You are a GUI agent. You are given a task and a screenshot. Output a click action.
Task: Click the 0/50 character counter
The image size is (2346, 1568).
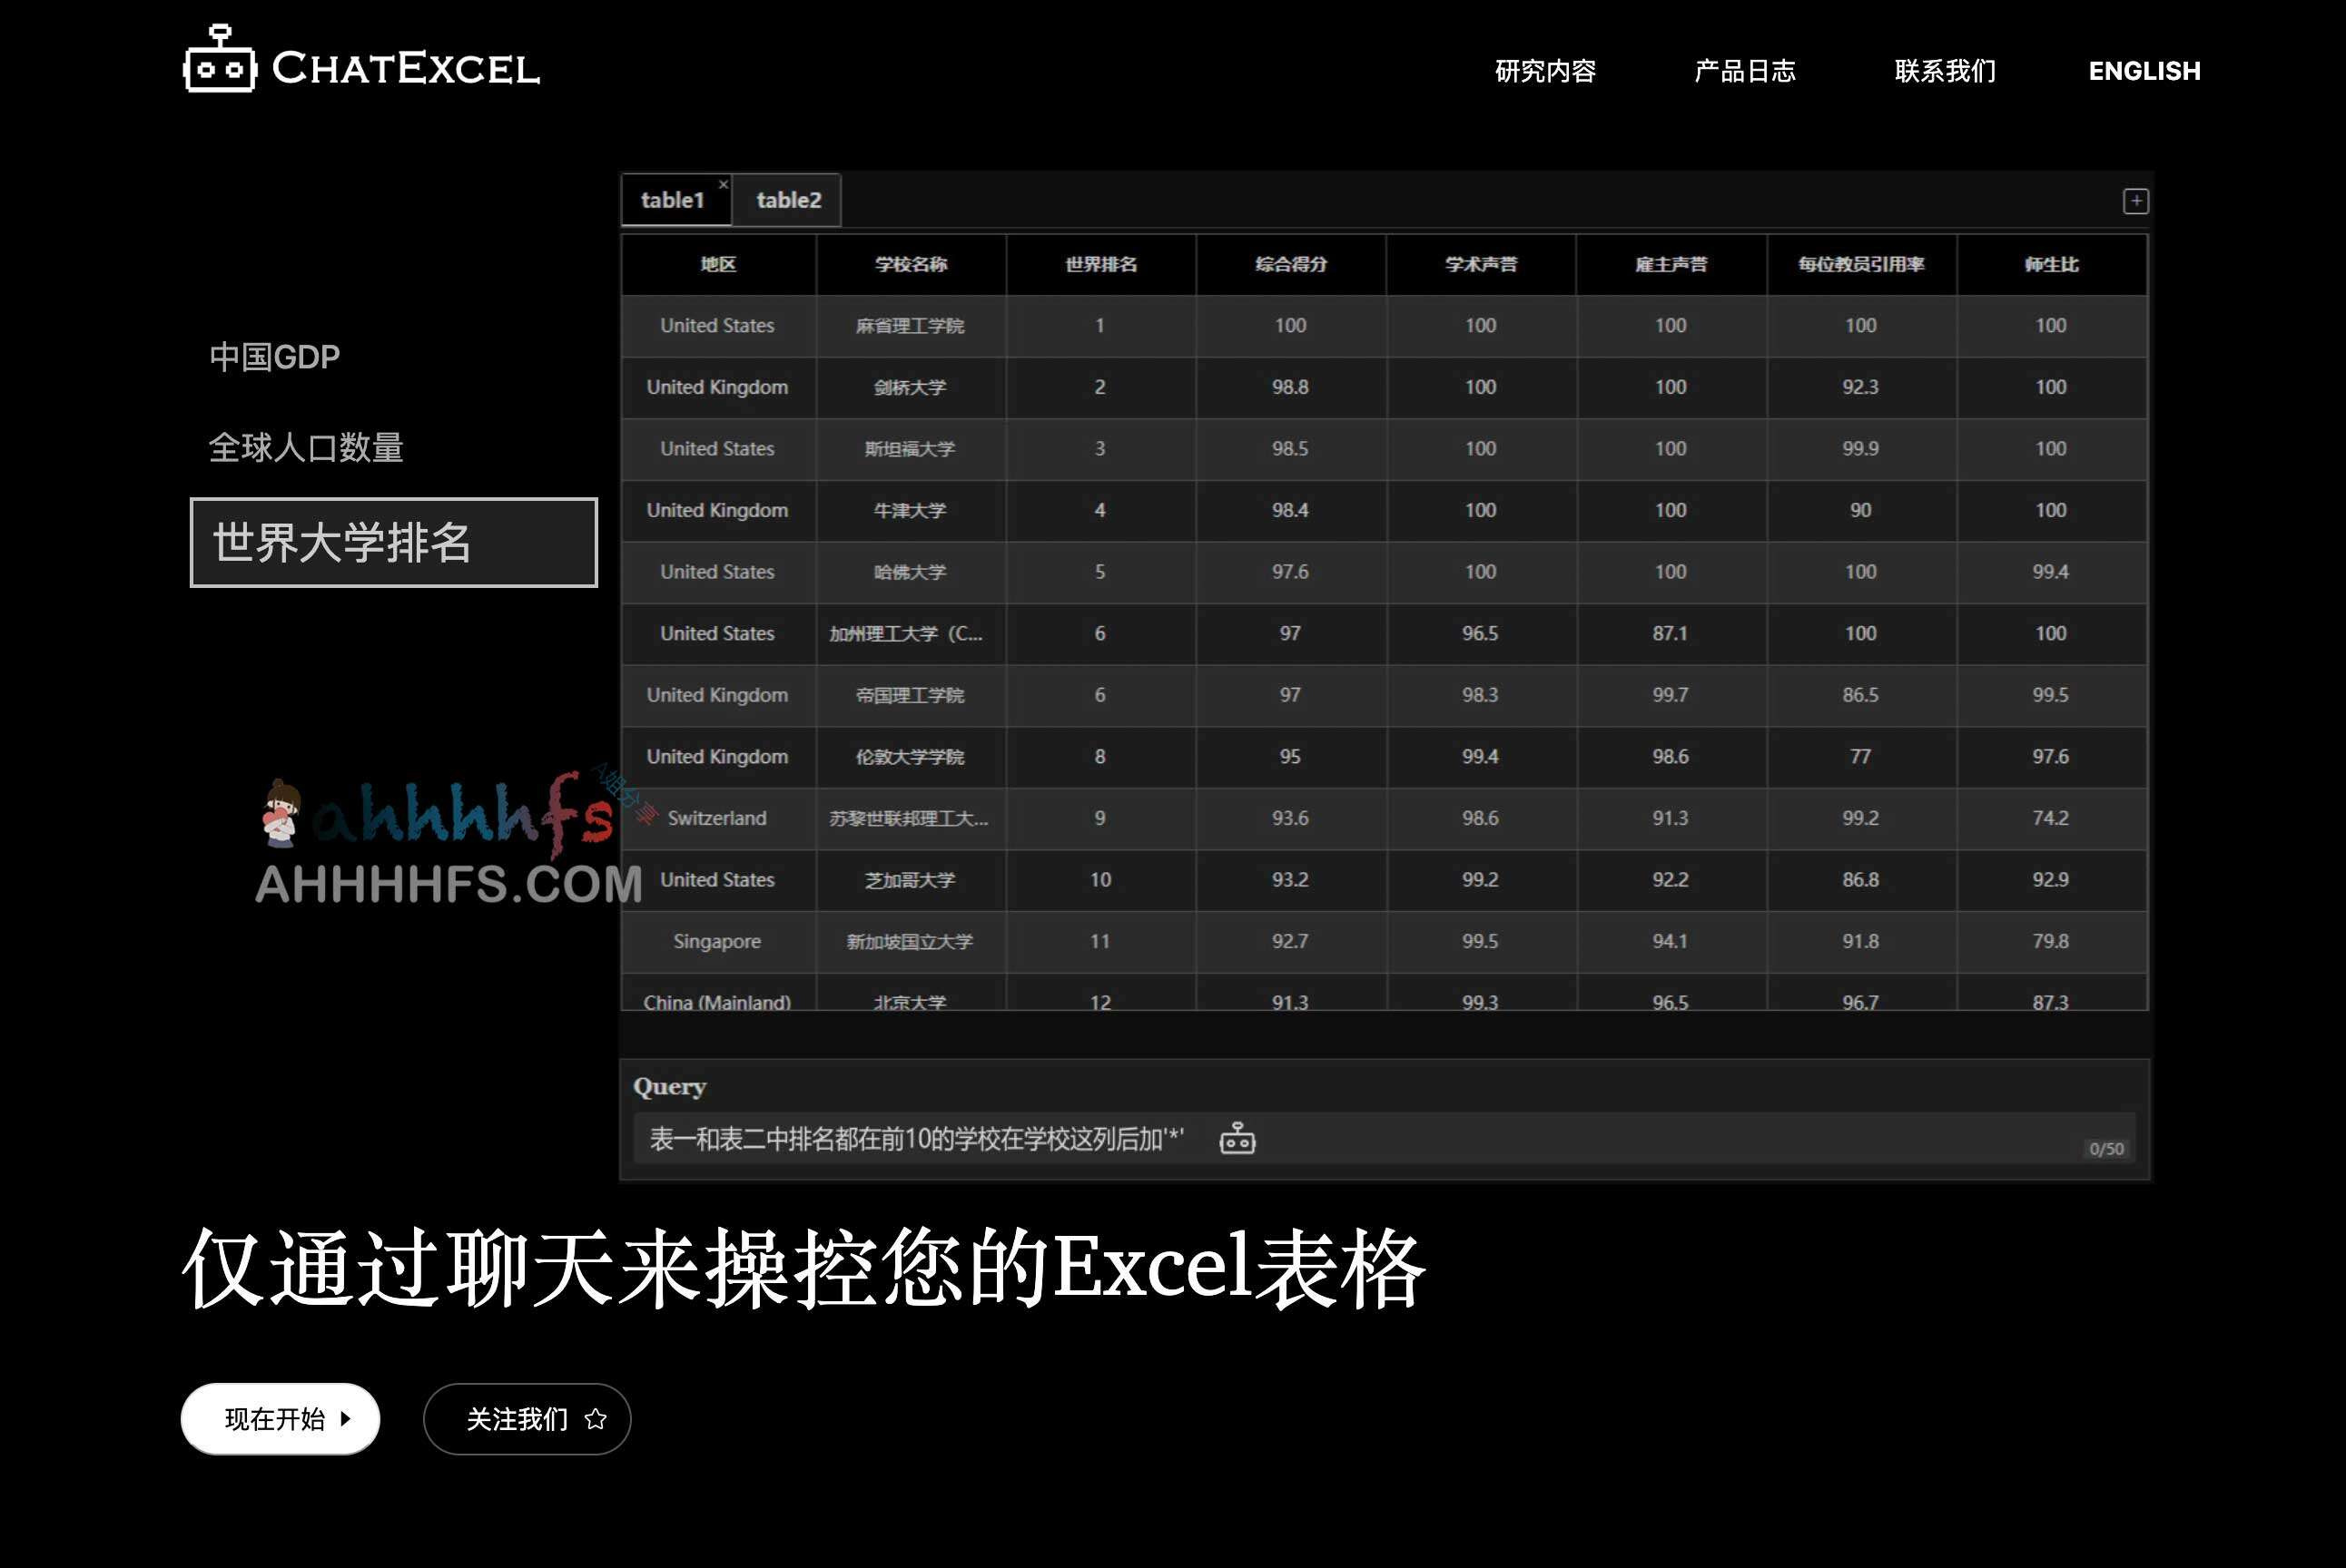coord(2106,1148)
